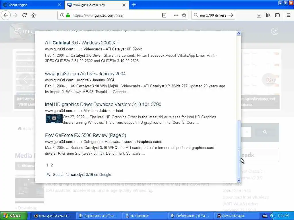Open PoV GeForce FX 5500 Review result
Viewport: 294px width, 220px height.
[86, 135]
